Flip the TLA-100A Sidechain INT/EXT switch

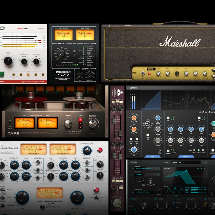97,198
